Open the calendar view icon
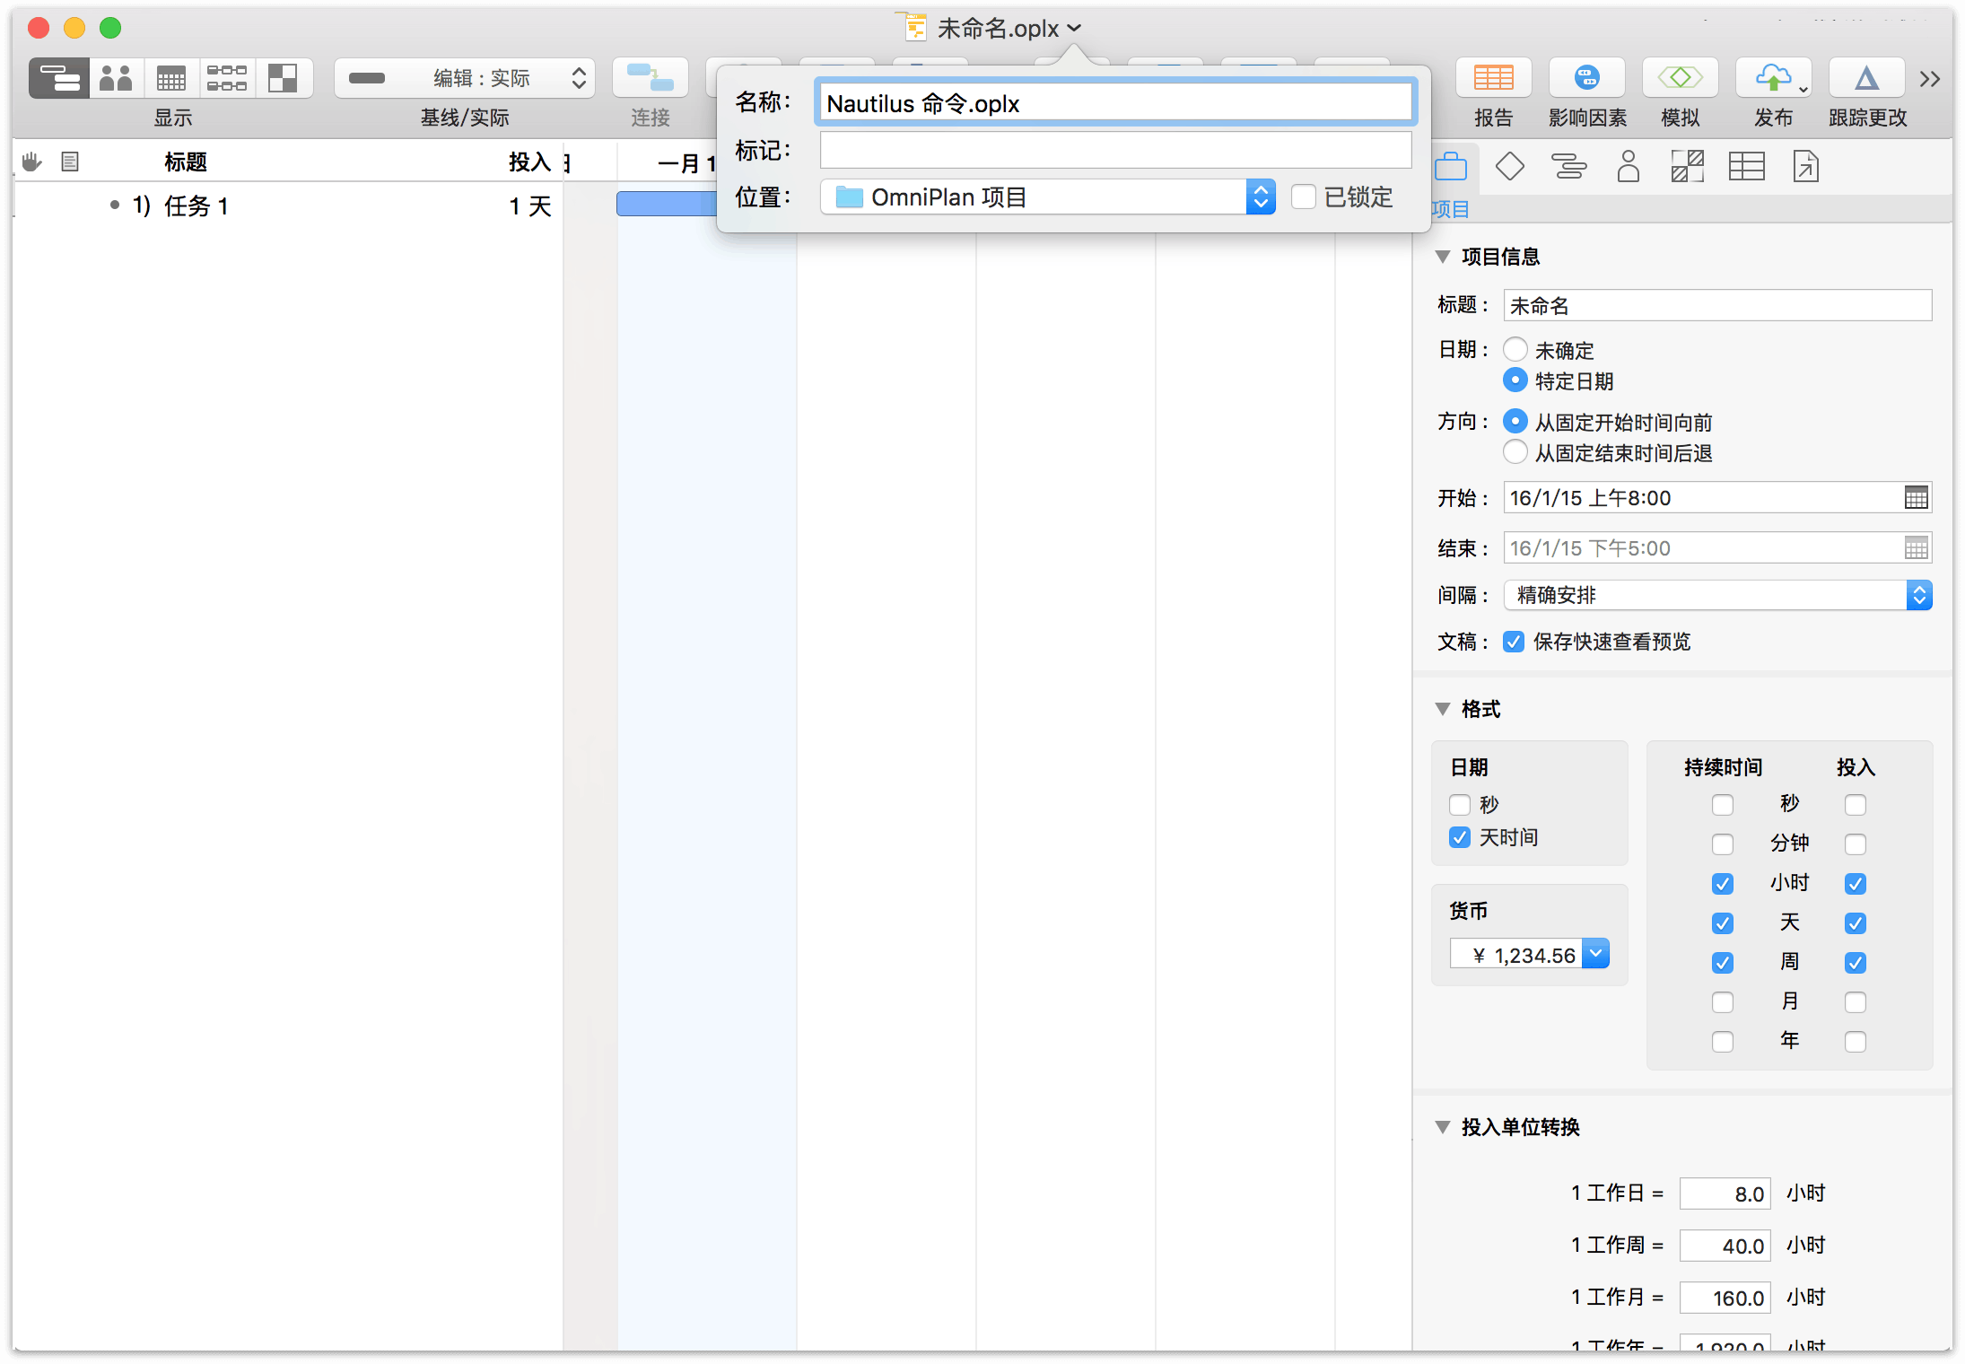Image resolution: width=1965 pixels, height=1364 pixels. click(x=171, y=77)
